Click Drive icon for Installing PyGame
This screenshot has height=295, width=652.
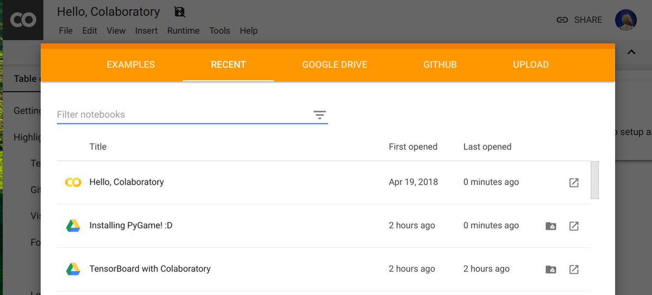point(73,225)
